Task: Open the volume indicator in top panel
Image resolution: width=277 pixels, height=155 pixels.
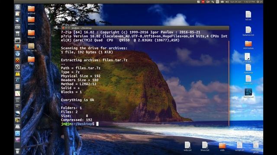Action: [x=227, y=2]
